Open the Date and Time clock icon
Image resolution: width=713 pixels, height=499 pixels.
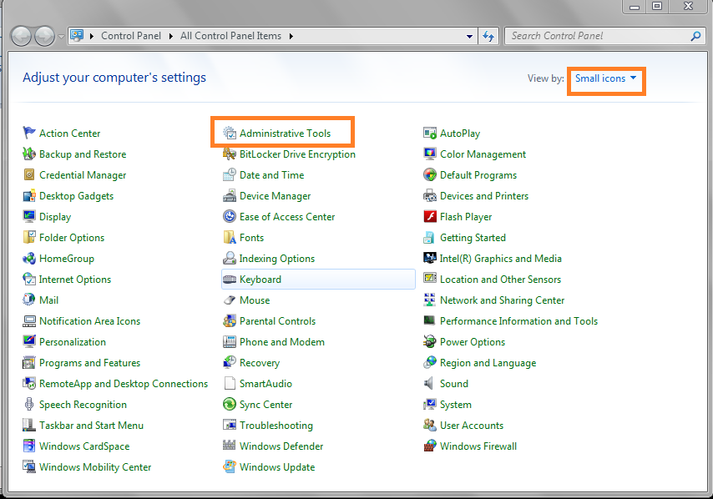coord(229,174)
